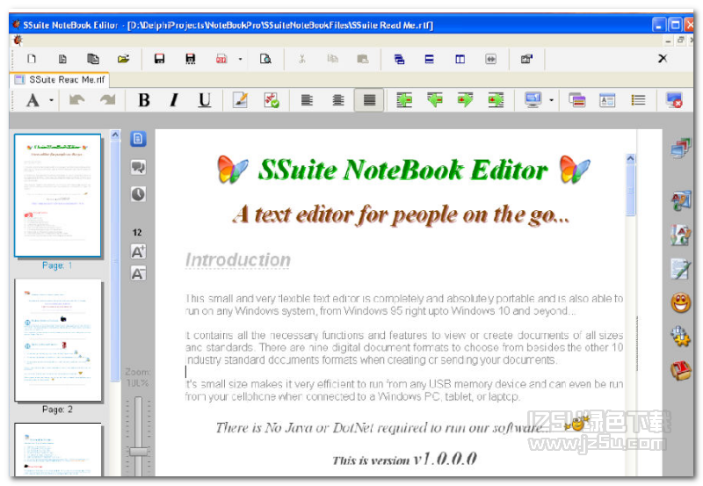The width and height of the screenshot is (703, 486).
Task: Open print preview with magnifier icon
Action: tap(265, 59)
